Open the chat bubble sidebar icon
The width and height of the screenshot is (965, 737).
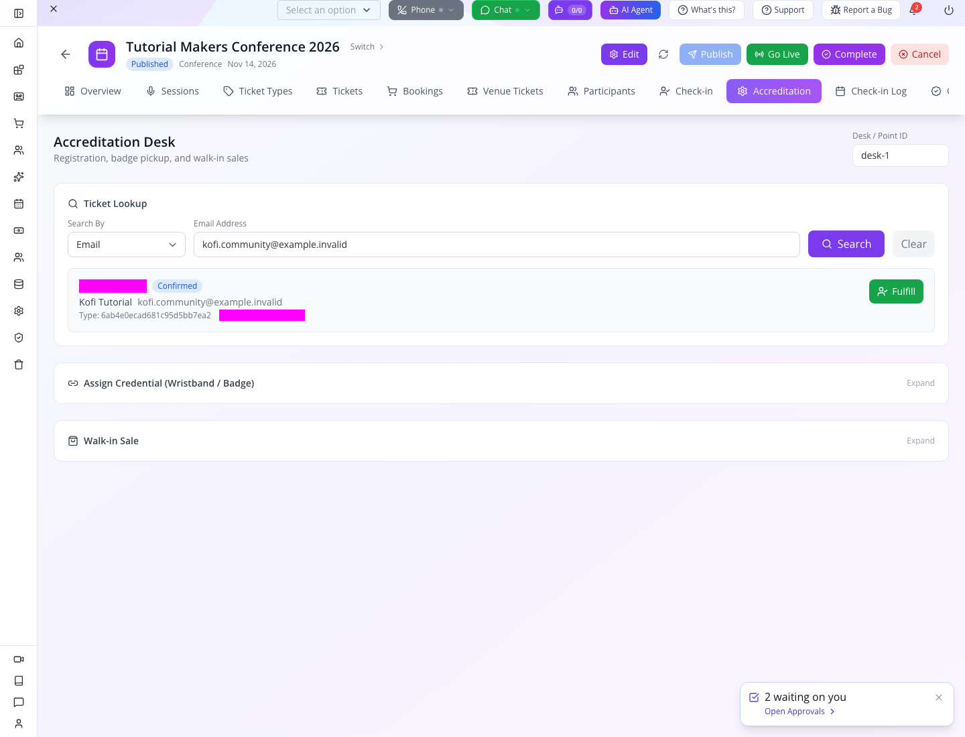pyautogui.click(x=19, y=702)
